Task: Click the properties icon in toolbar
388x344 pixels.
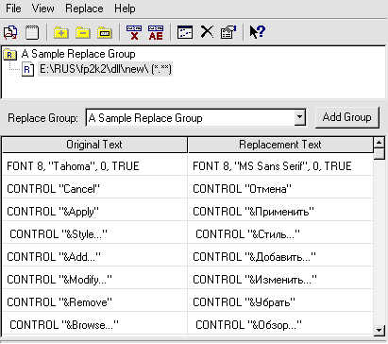Action: [x=228, y=32]
